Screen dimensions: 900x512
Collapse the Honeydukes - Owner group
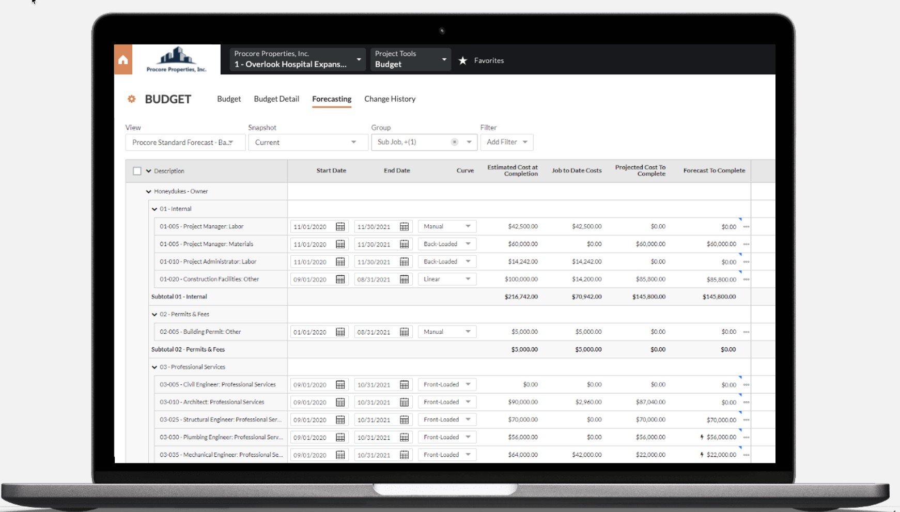coord(149,191)
